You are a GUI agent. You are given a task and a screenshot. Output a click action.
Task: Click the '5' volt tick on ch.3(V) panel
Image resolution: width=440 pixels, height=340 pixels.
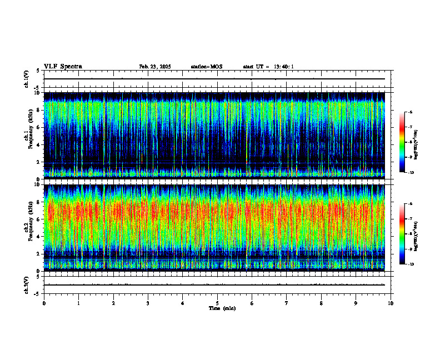pyautogui.click(x=38, y=277)
